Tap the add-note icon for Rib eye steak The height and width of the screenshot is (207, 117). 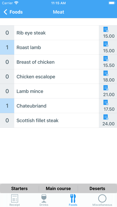(106, 29)
